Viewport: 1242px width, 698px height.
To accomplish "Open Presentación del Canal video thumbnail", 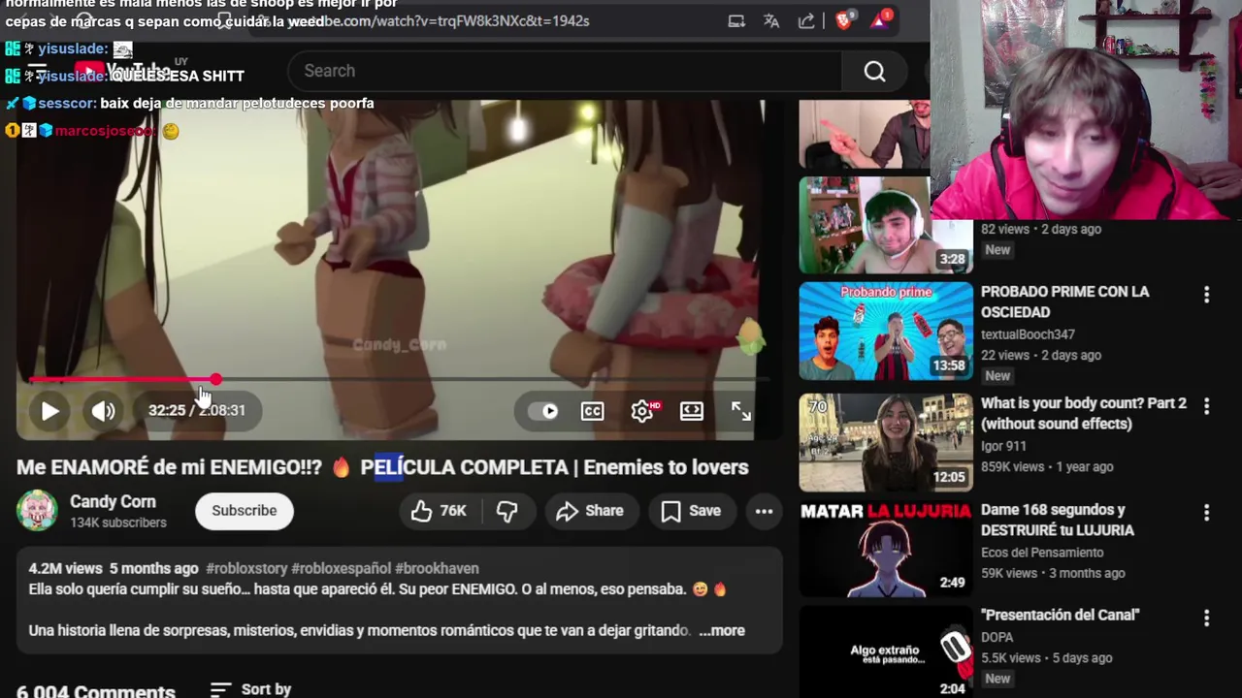I will coord(886,651).
